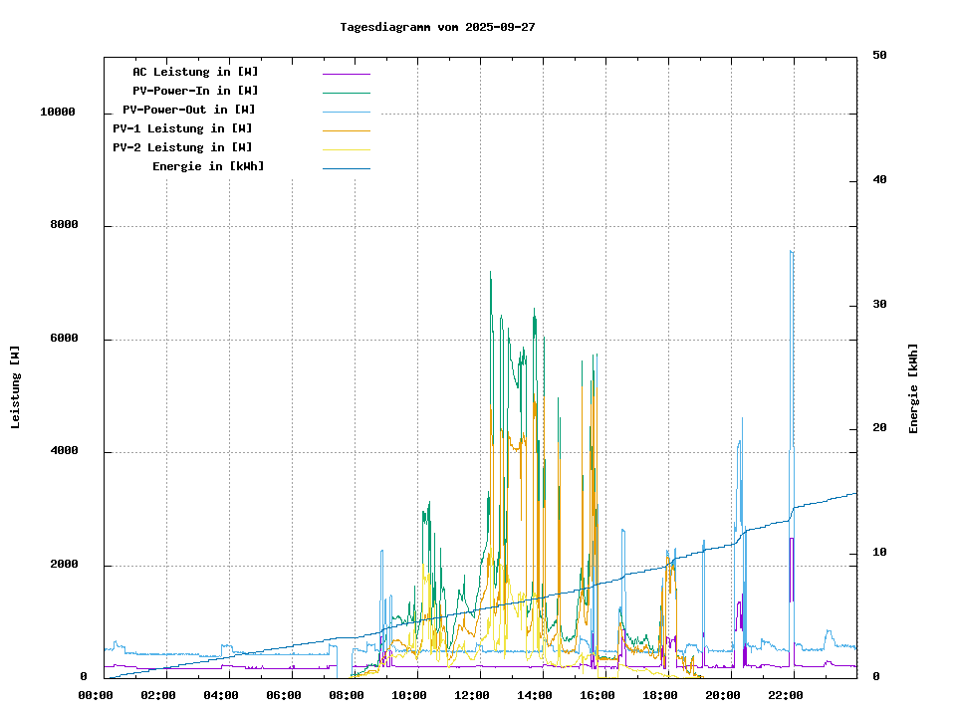Click the yellow PV-2 Leistung legend line

[x=346, y=149]
